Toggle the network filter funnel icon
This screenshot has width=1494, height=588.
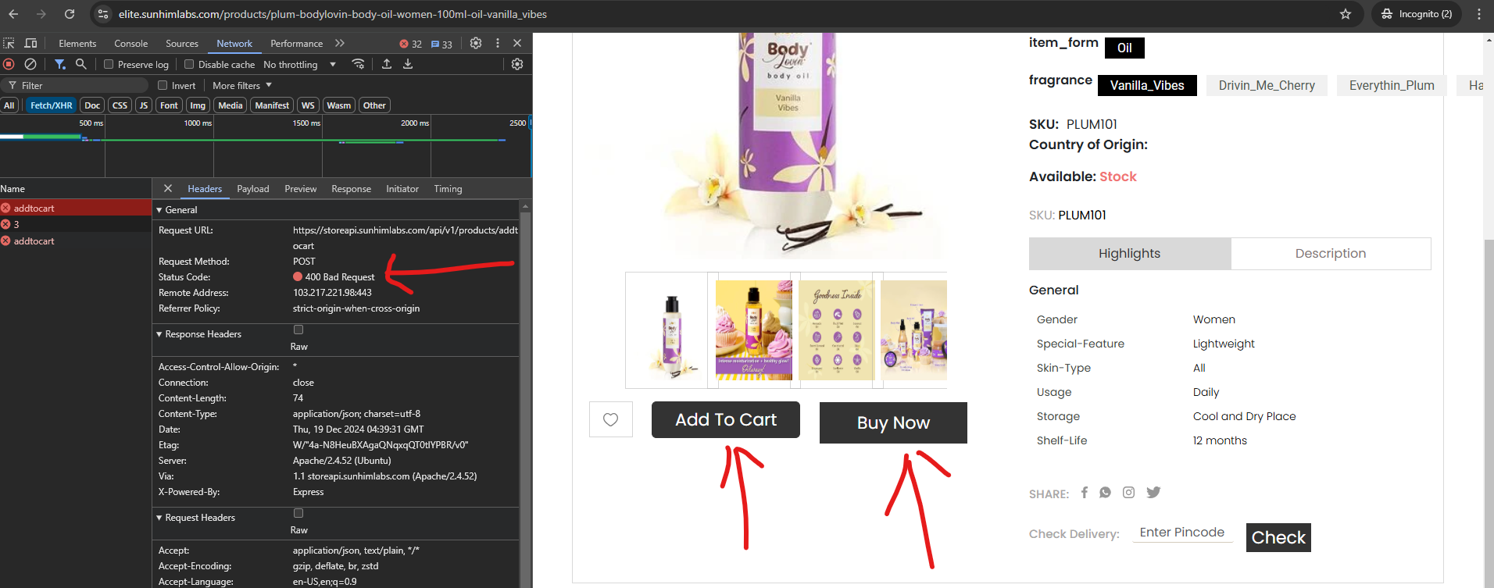tap(60, 64)
